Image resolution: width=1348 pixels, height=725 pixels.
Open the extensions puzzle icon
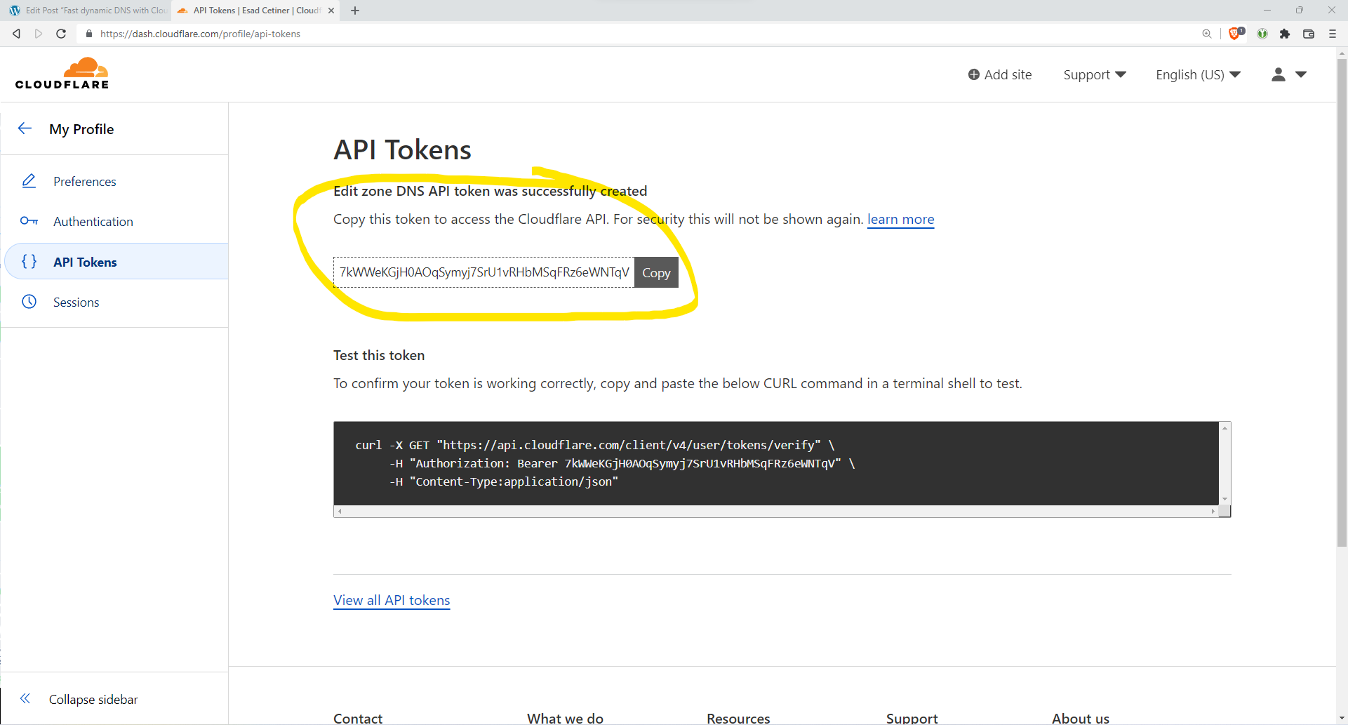click(x=1285, y=34)
